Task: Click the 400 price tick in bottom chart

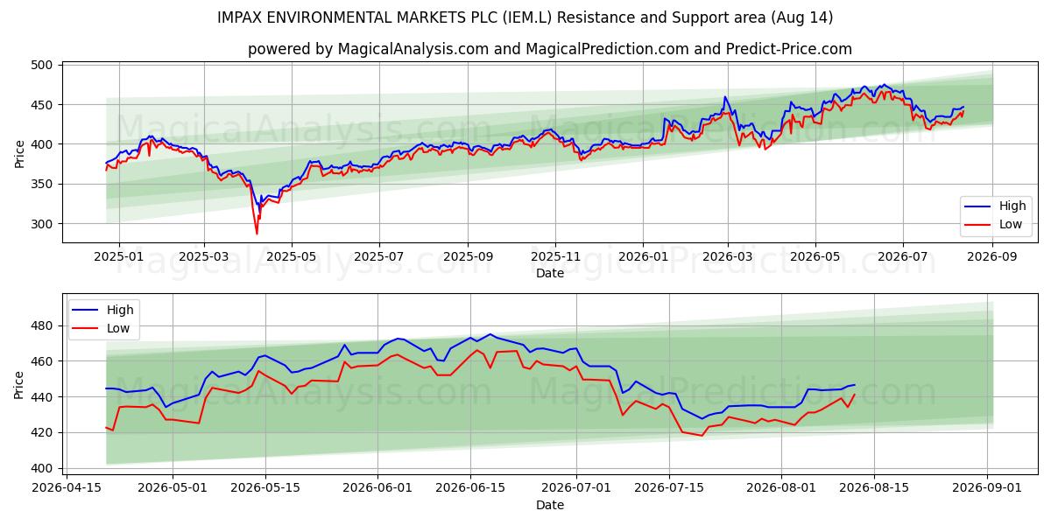Action: click(43, 468)
